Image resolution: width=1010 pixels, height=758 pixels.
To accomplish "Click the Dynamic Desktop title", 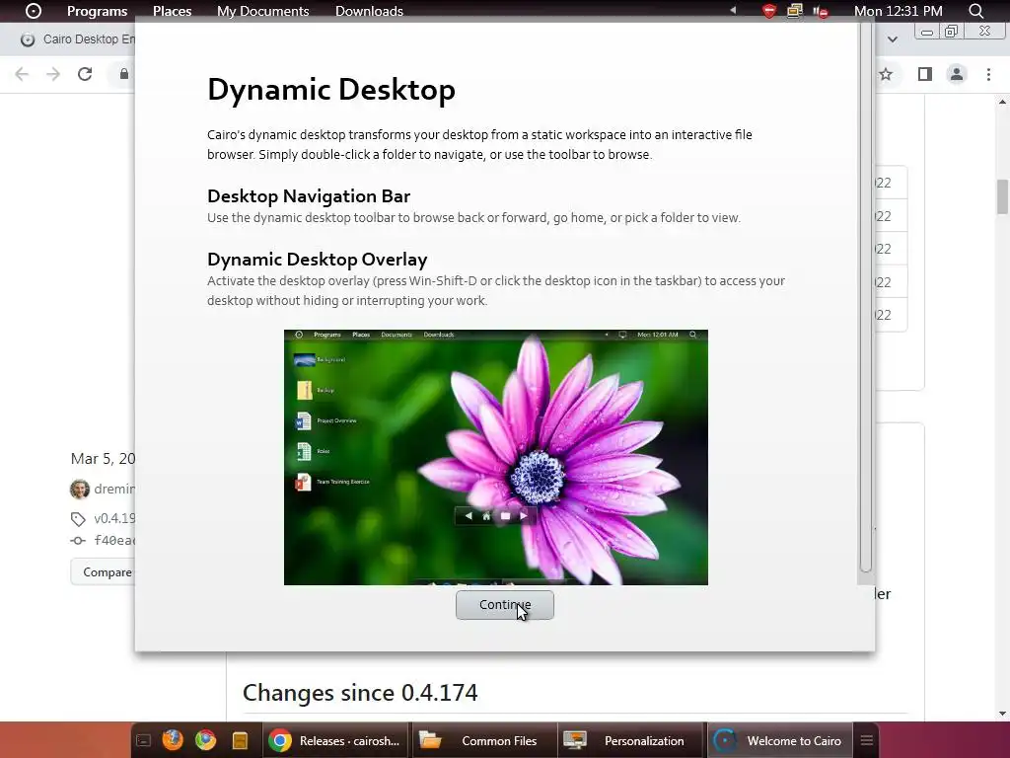I will (x=331, y=90).
